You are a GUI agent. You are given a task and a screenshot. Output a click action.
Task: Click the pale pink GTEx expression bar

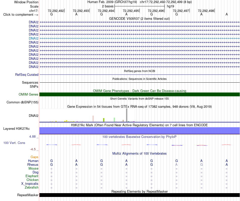pyautogui.click(x=93, y=119)
